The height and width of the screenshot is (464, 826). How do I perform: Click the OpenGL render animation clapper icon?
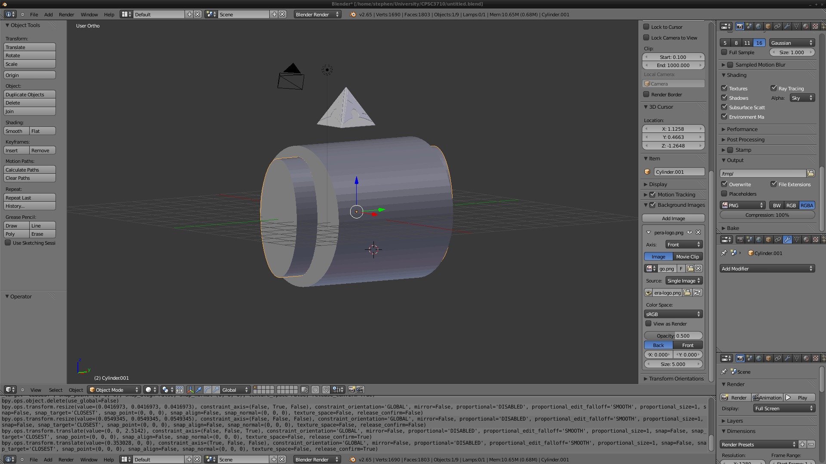[x=360, y=390]
